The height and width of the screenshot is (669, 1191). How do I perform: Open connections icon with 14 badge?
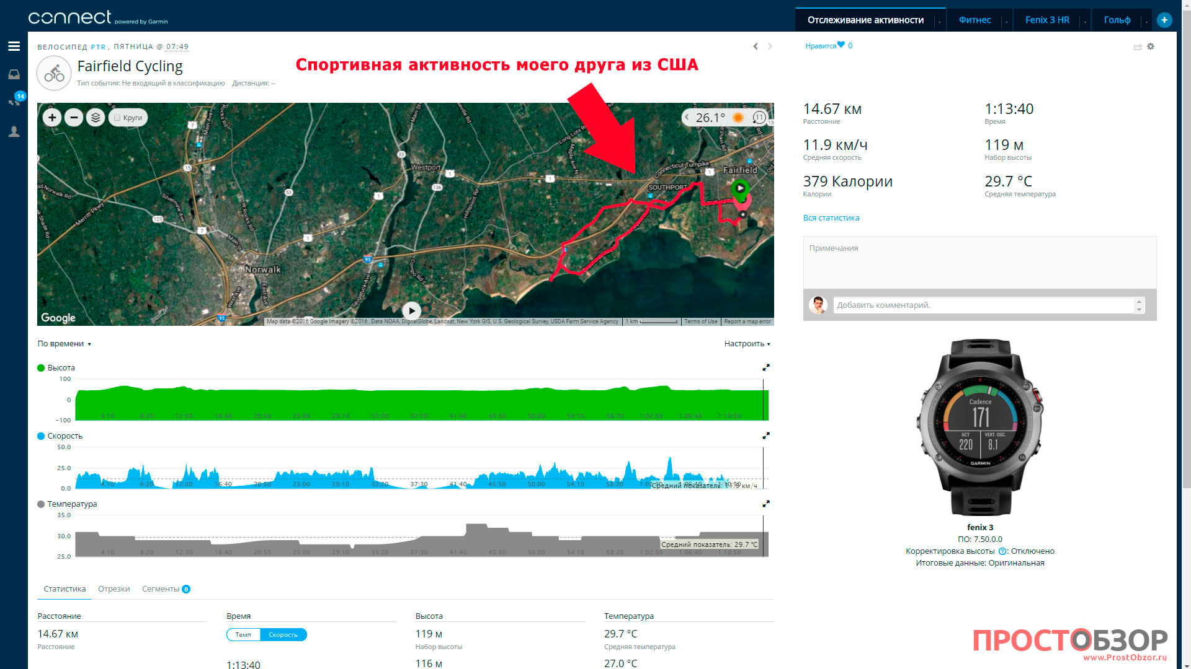[x=14, y=101]
